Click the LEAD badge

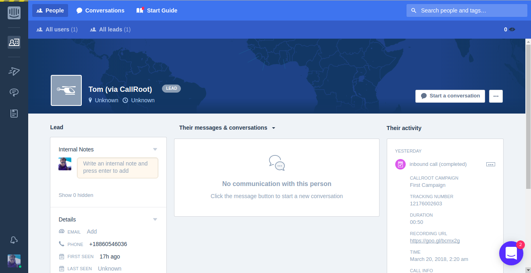coord(171,89)
